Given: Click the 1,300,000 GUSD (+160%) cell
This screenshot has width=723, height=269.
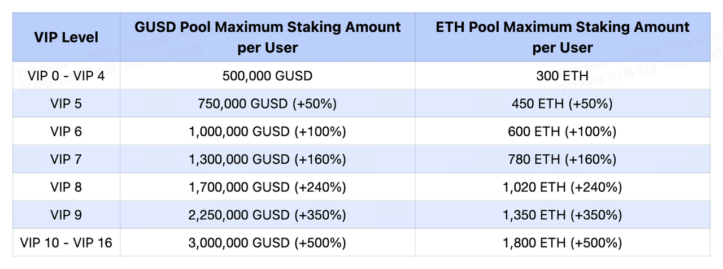Looking at the screenshot, I should [267, 159].
